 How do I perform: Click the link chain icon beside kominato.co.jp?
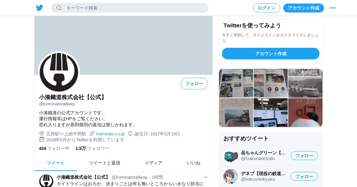click(x=92, y=134)
